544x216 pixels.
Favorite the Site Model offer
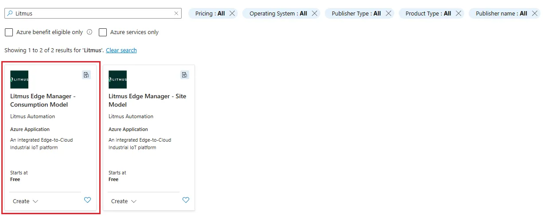coord(186,200)
